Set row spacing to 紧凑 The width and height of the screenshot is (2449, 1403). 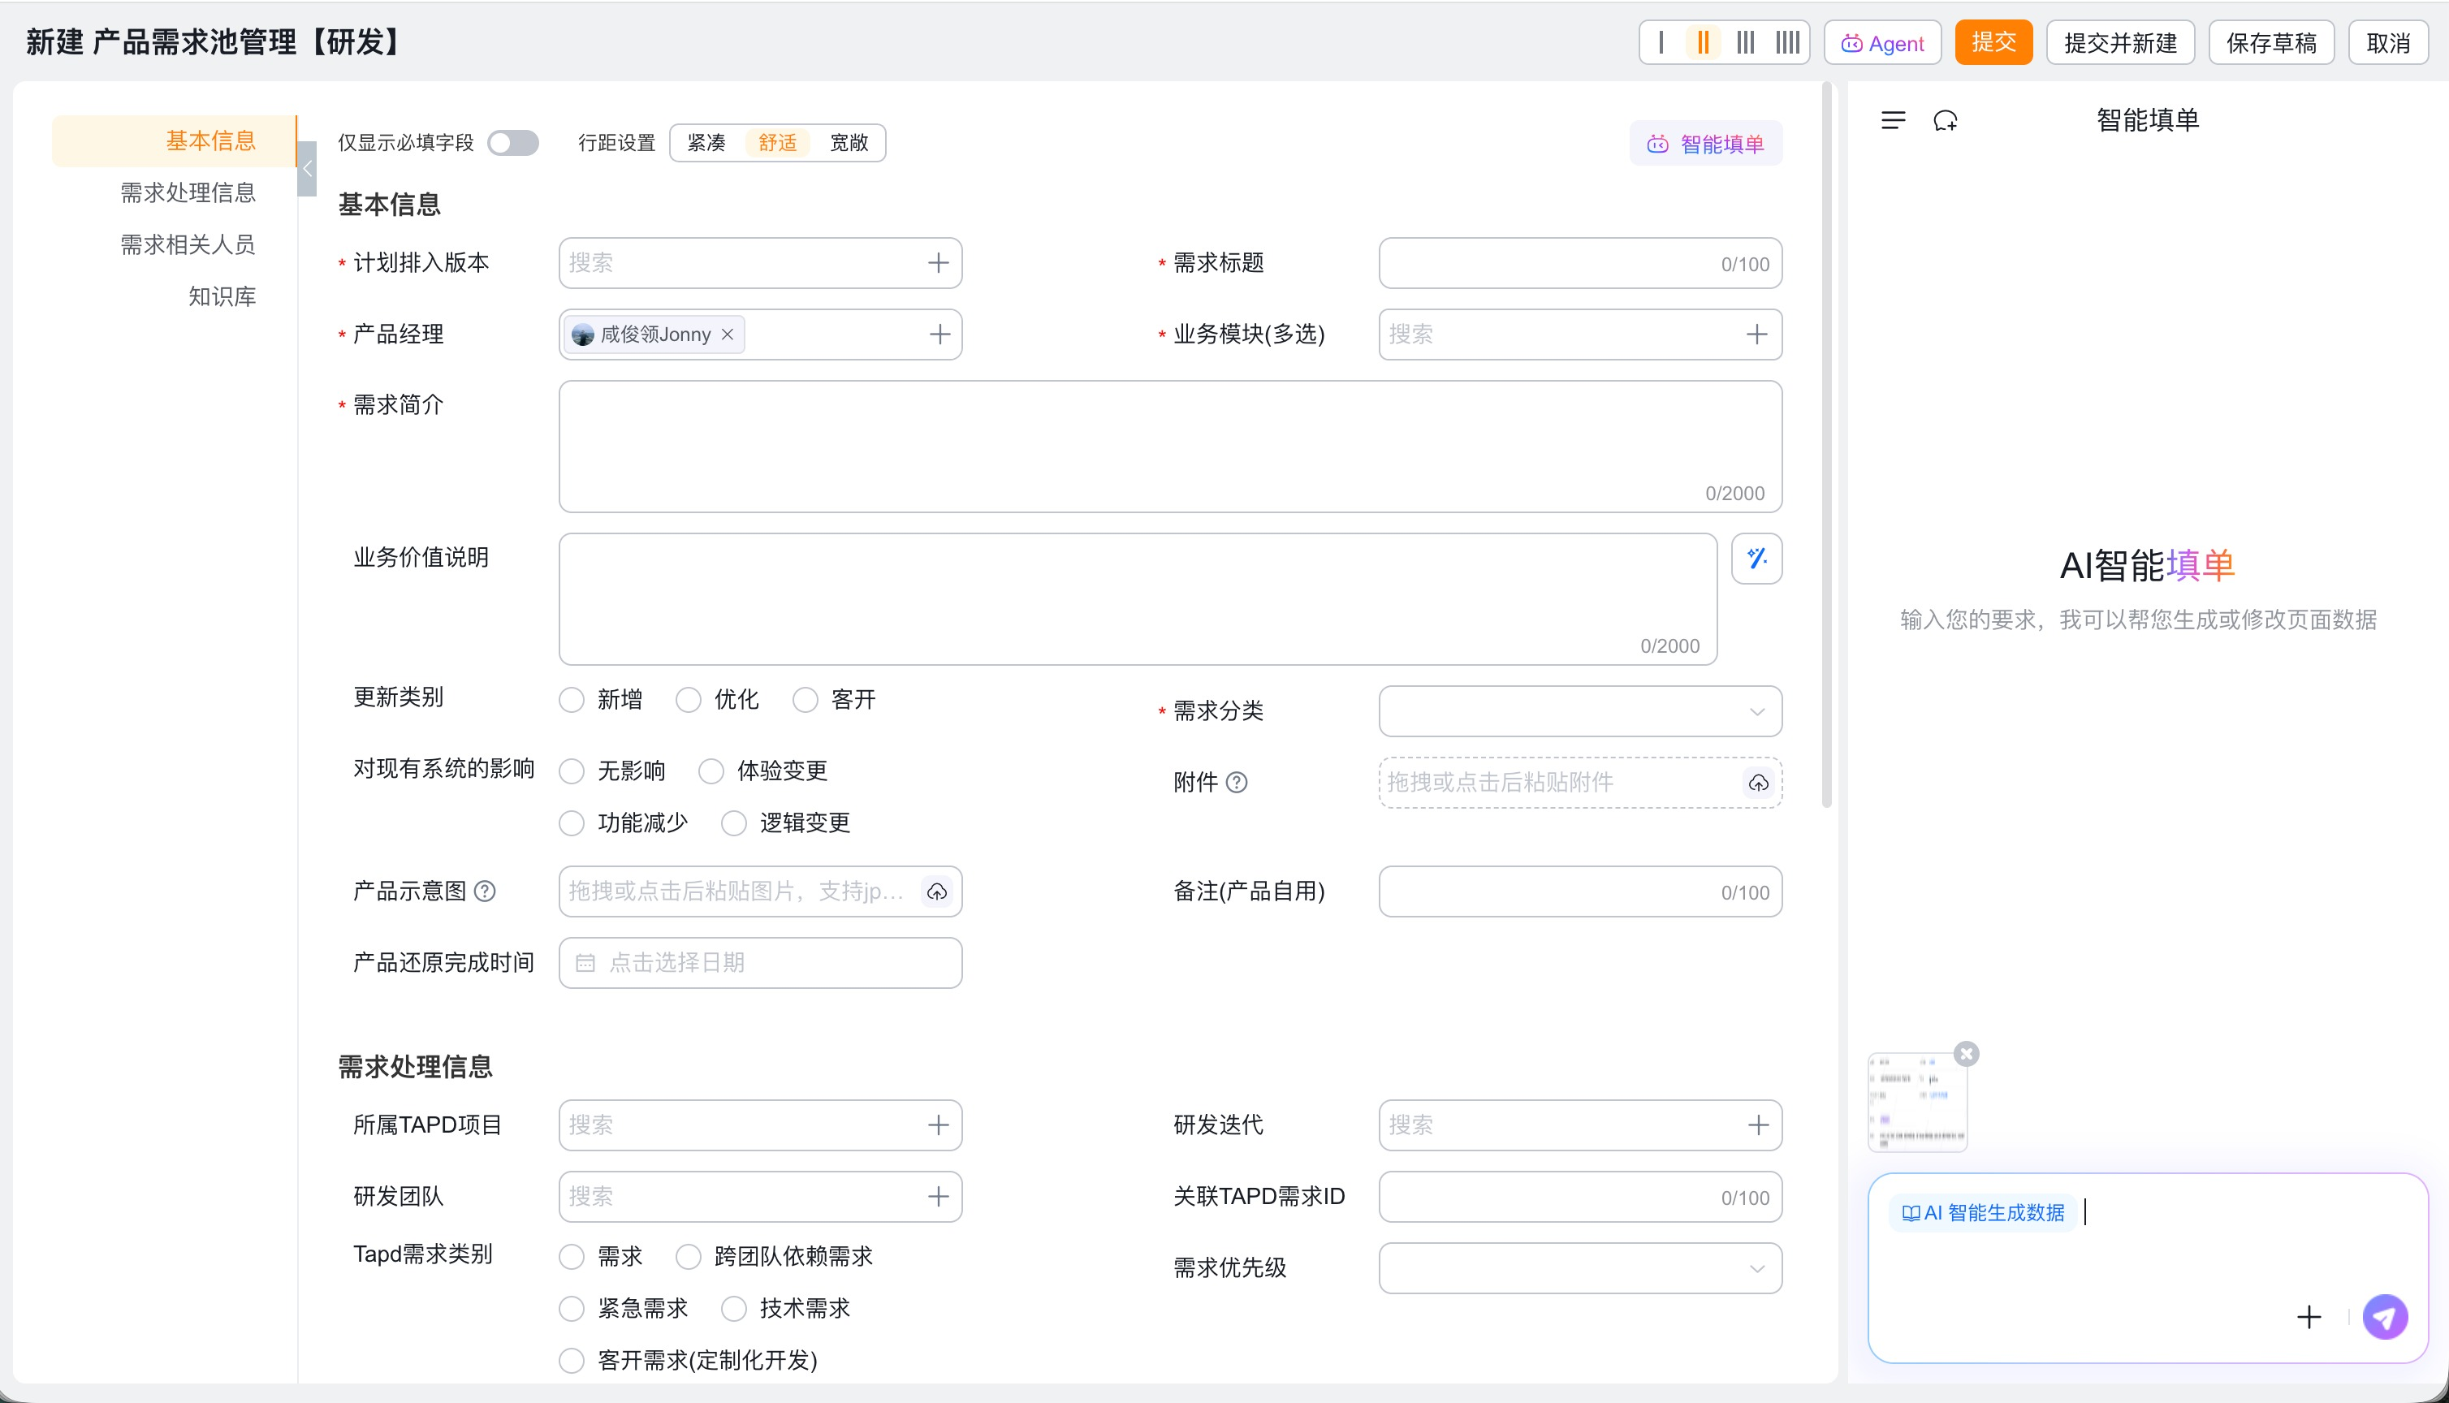pos(706,143)
